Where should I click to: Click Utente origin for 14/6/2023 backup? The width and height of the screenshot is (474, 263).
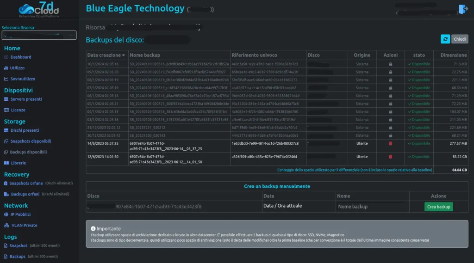pyautogui.click(x=362, y=143)
